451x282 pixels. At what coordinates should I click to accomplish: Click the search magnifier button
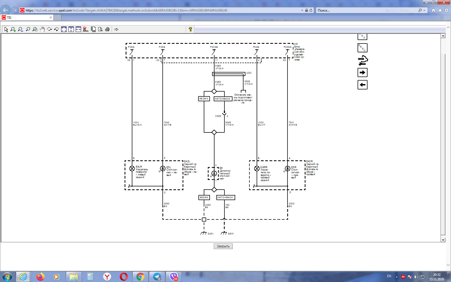coord(420,10)
